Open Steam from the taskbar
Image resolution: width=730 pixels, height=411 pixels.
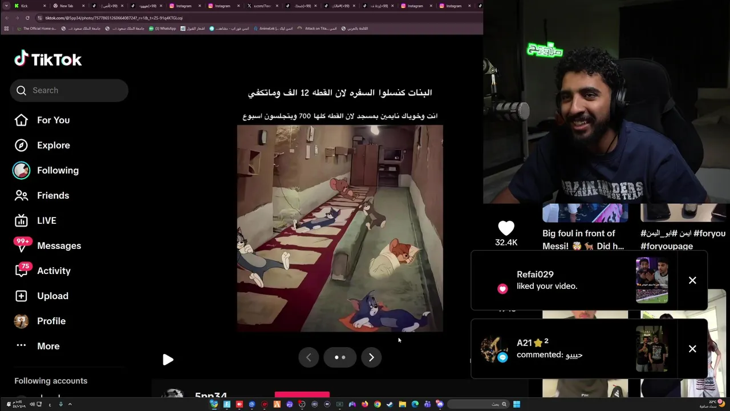click(x=390, y=404)
